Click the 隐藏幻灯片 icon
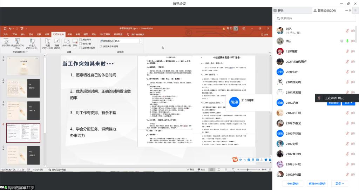359x190 pixels. [x=57, y=42]
